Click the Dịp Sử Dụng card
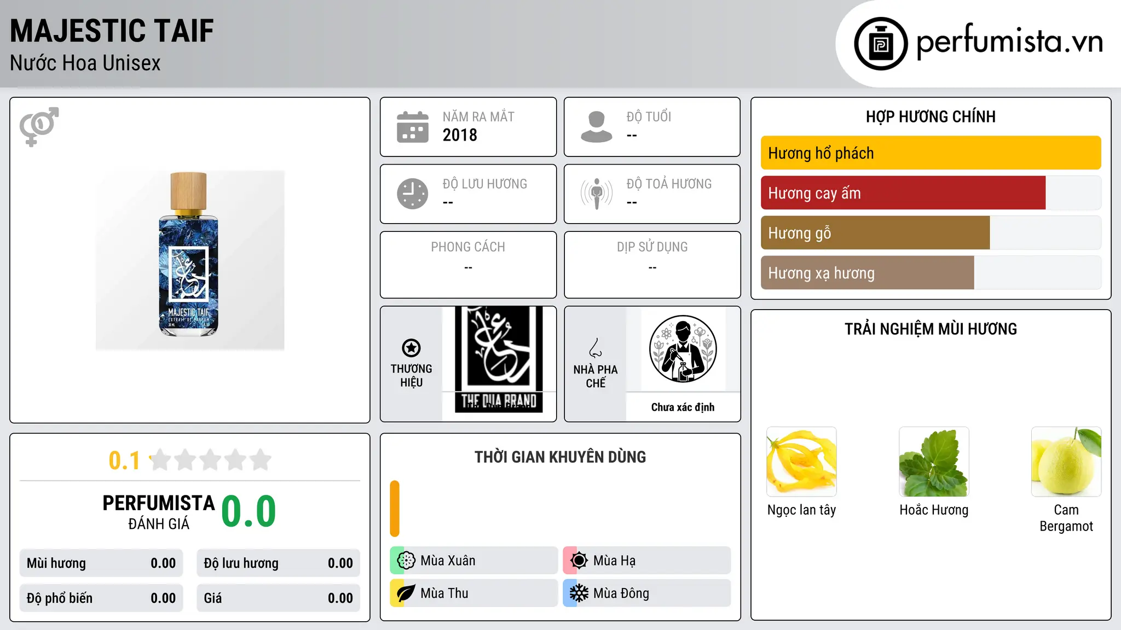Screen dimensions: 1121x630 (x=652, y=265)
